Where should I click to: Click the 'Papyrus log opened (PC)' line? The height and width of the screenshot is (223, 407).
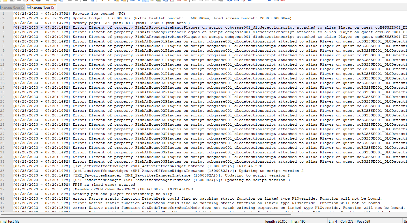coord(69,14)
